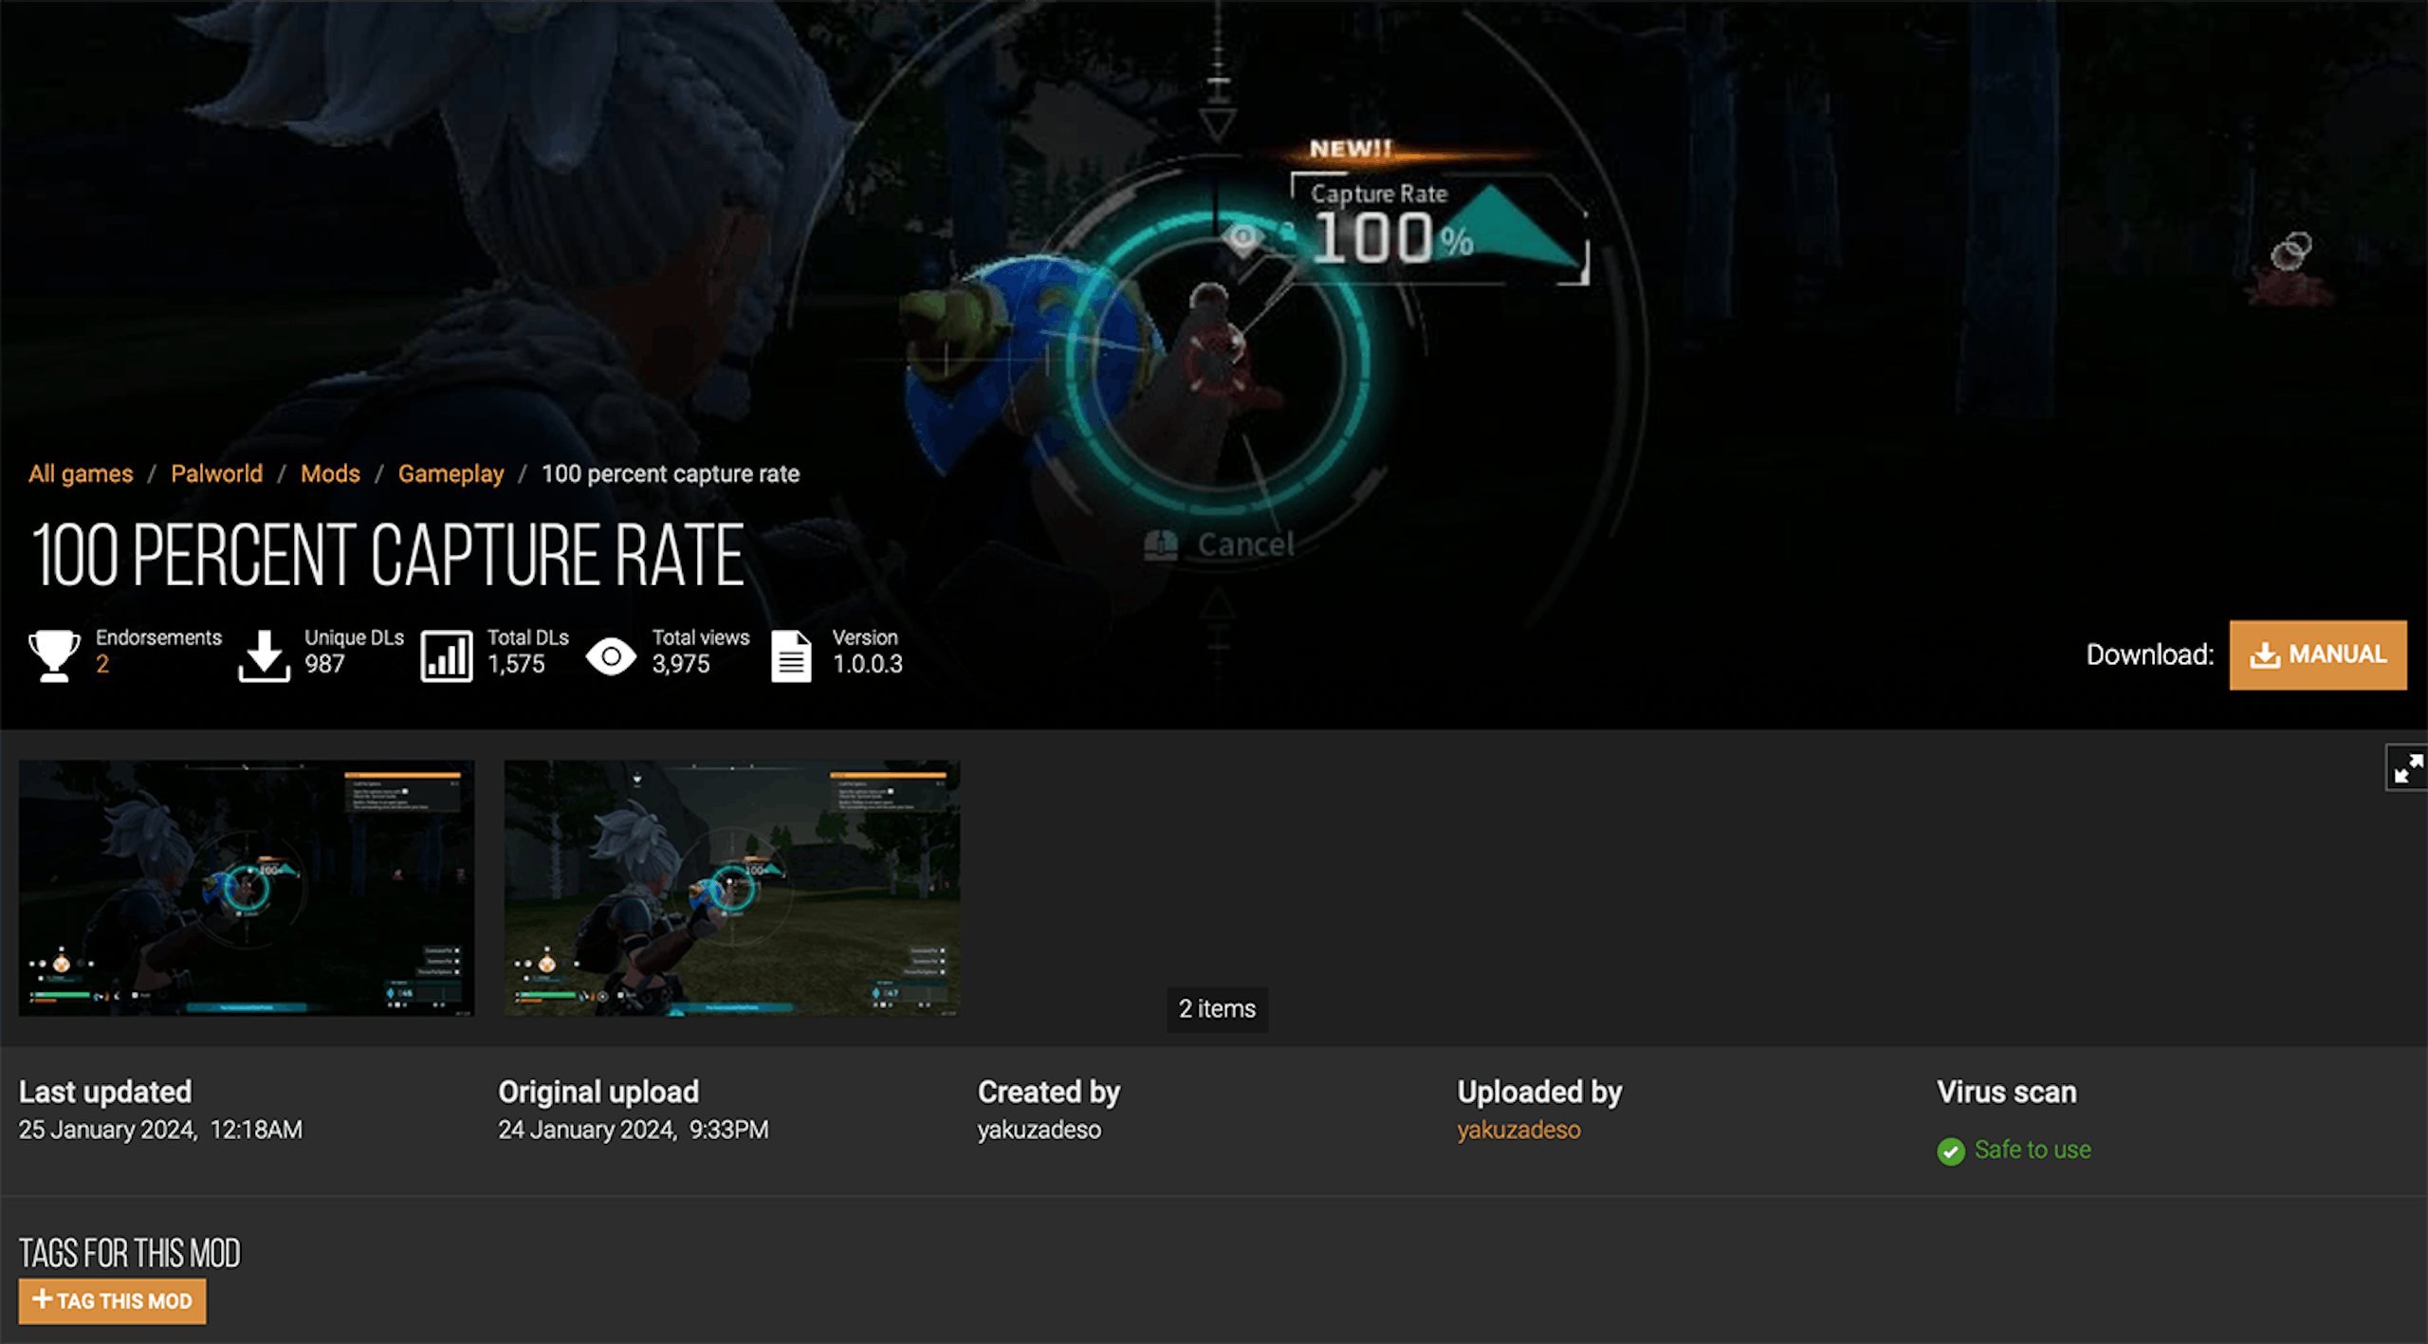Click the version number 1.0.0.3
This screenshot has width=2428, height=1344.
(x=867, y=664)
